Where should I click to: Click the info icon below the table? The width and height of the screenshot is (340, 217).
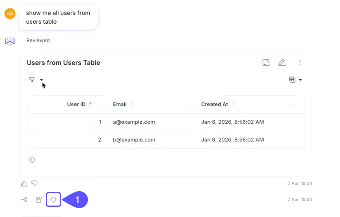(32, 160)
